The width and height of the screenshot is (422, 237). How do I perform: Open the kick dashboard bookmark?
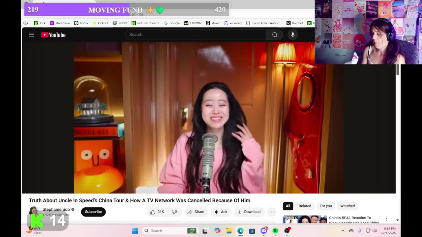pos(145,23)
